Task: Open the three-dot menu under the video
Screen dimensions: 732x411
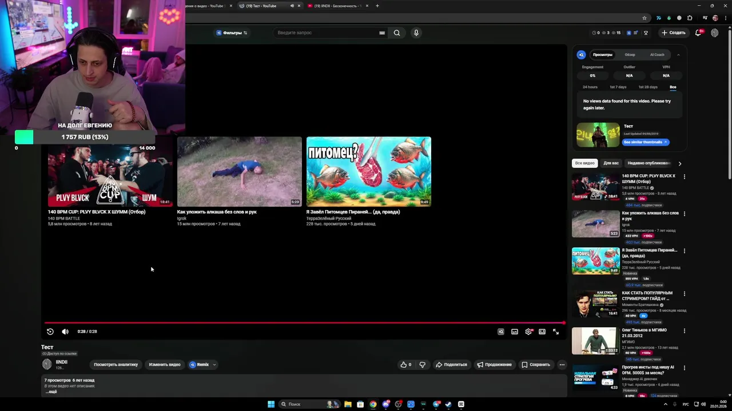Action: pyautogui.click(x=562, y=365)
